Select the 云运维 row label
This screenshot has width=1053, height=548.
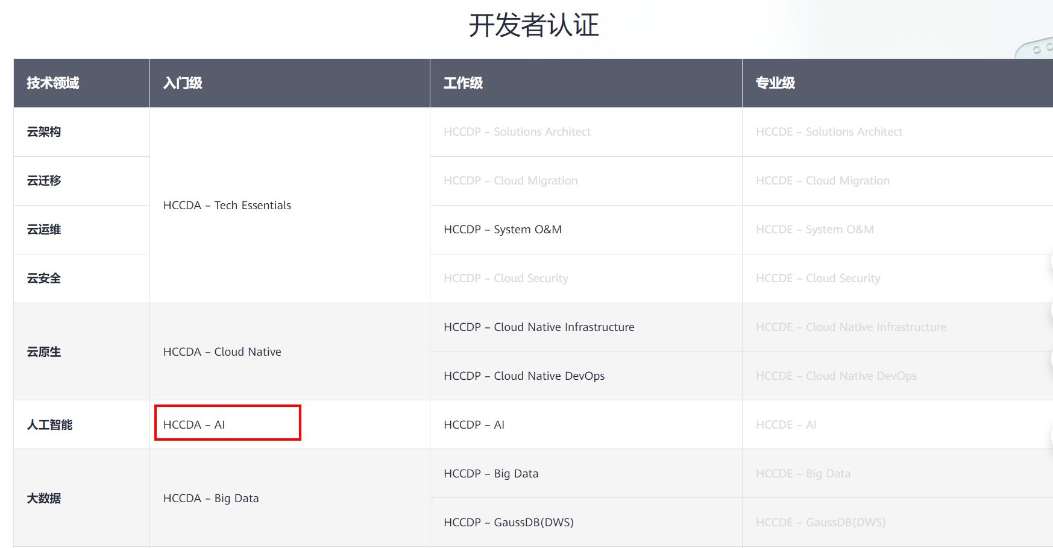coord(44,230)
